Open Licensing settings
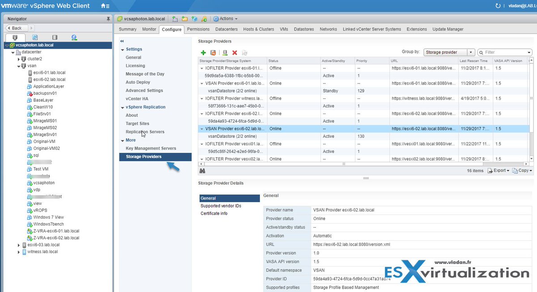537x292 pixels. (x=135, y=66)
